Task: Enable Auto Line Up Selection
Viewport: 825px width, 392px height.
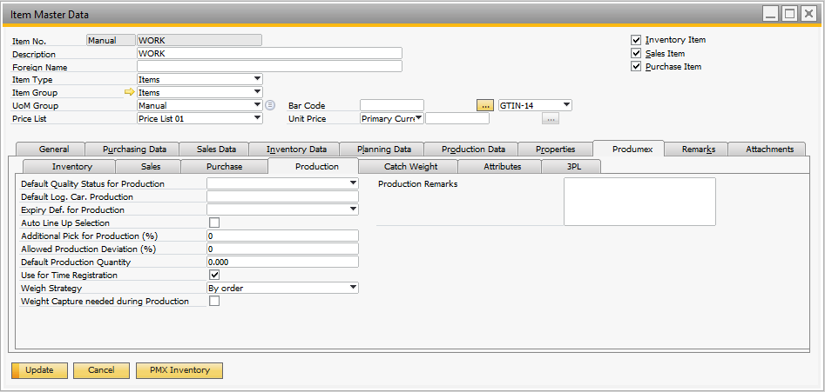Action: (214, 223)
